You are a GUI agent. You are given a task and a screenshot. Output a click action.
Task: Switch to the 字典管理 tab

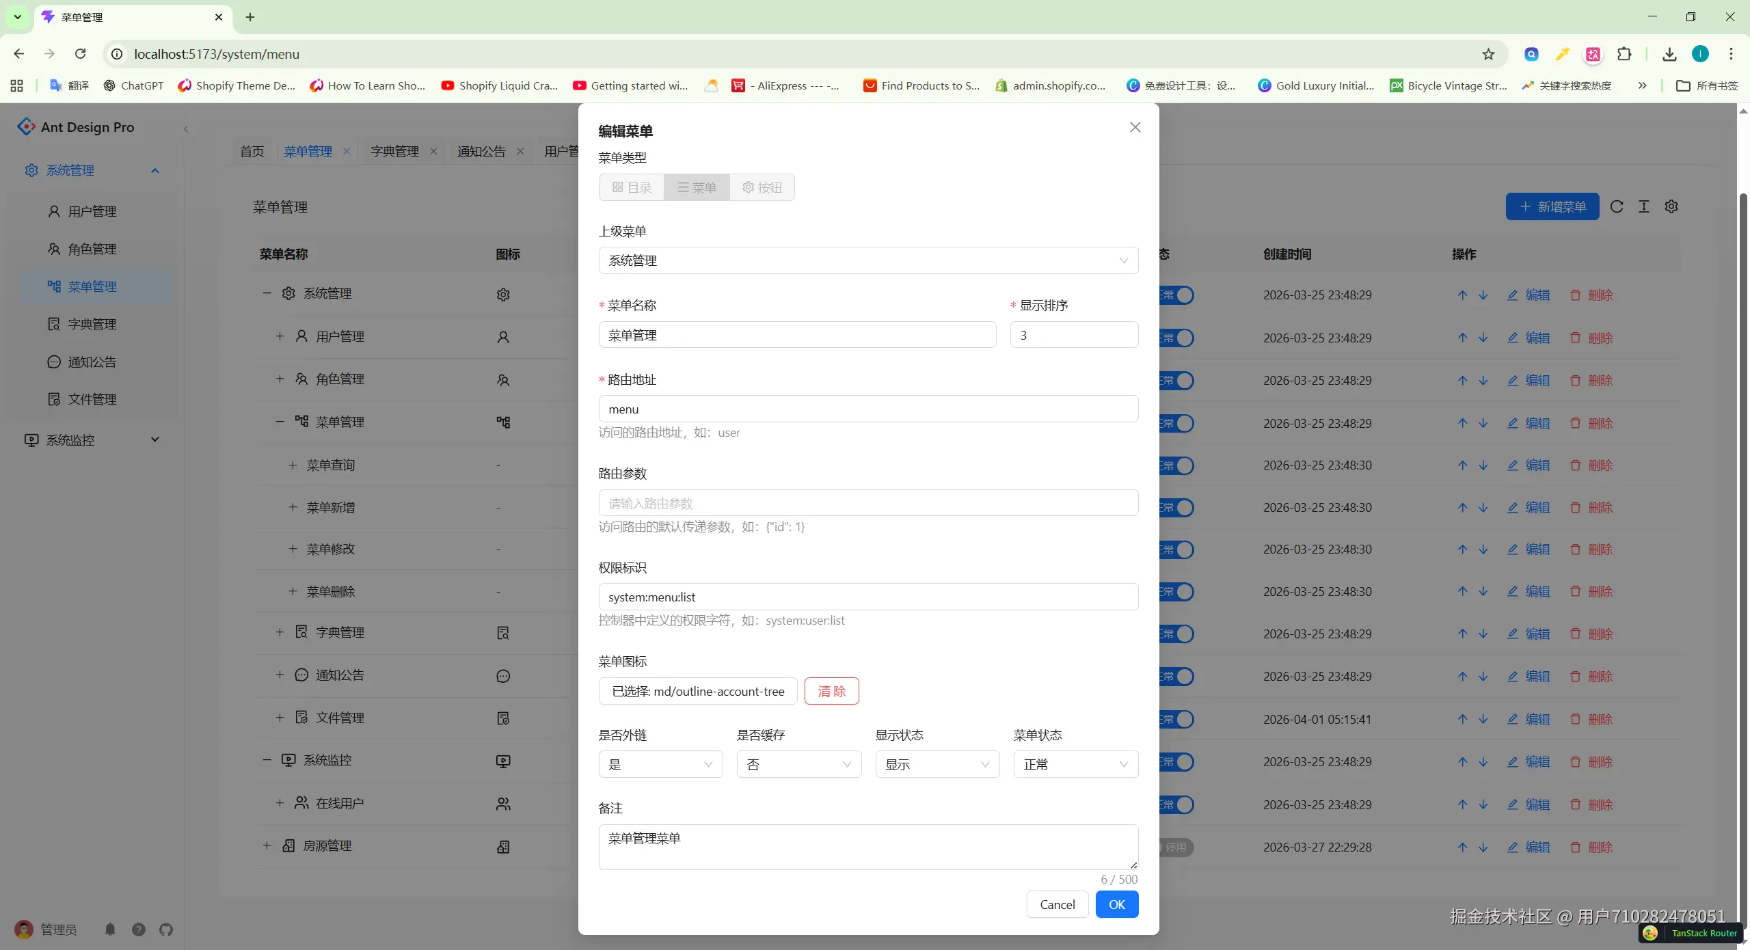pyautogui.click(x=394, y=151)
